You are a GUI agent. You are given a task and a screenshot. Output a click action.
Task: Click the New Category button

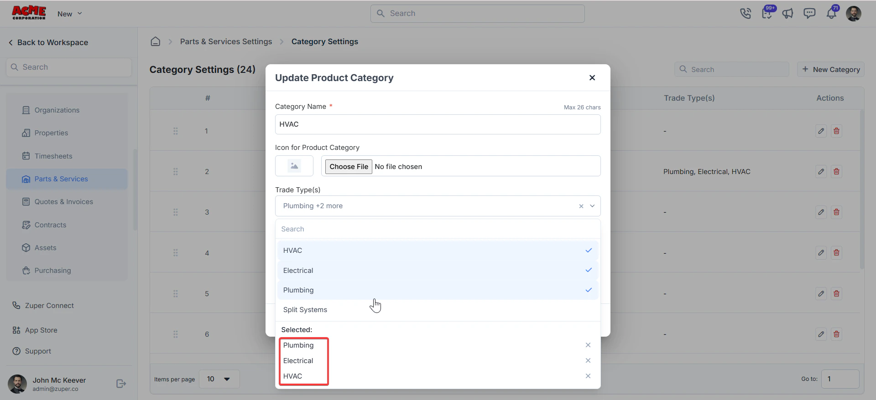(x=831, y=69)
